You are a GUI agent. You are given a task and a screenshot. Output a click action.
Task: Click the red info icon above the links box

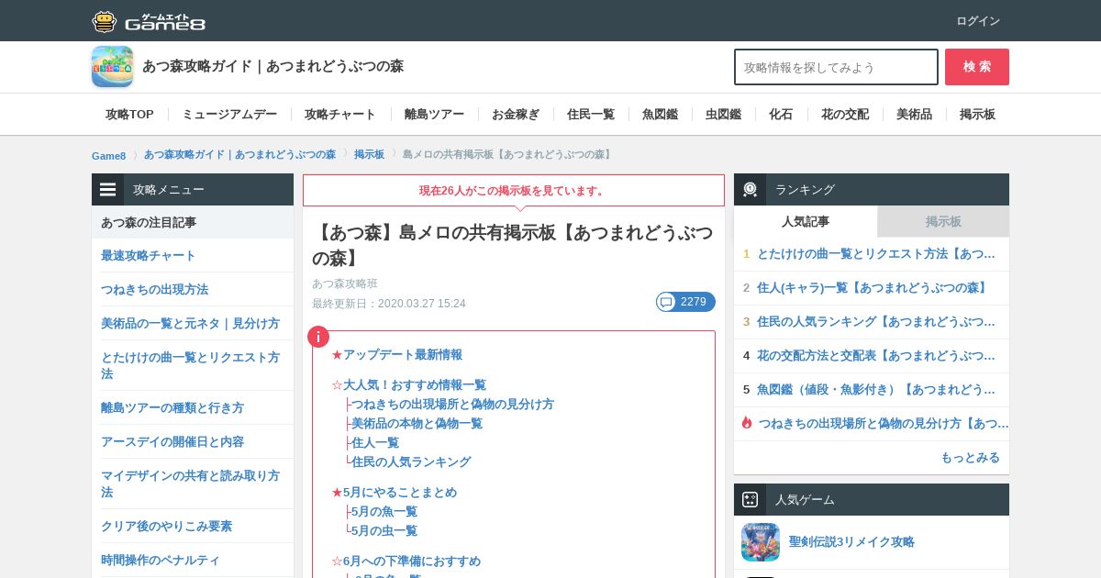317,337
